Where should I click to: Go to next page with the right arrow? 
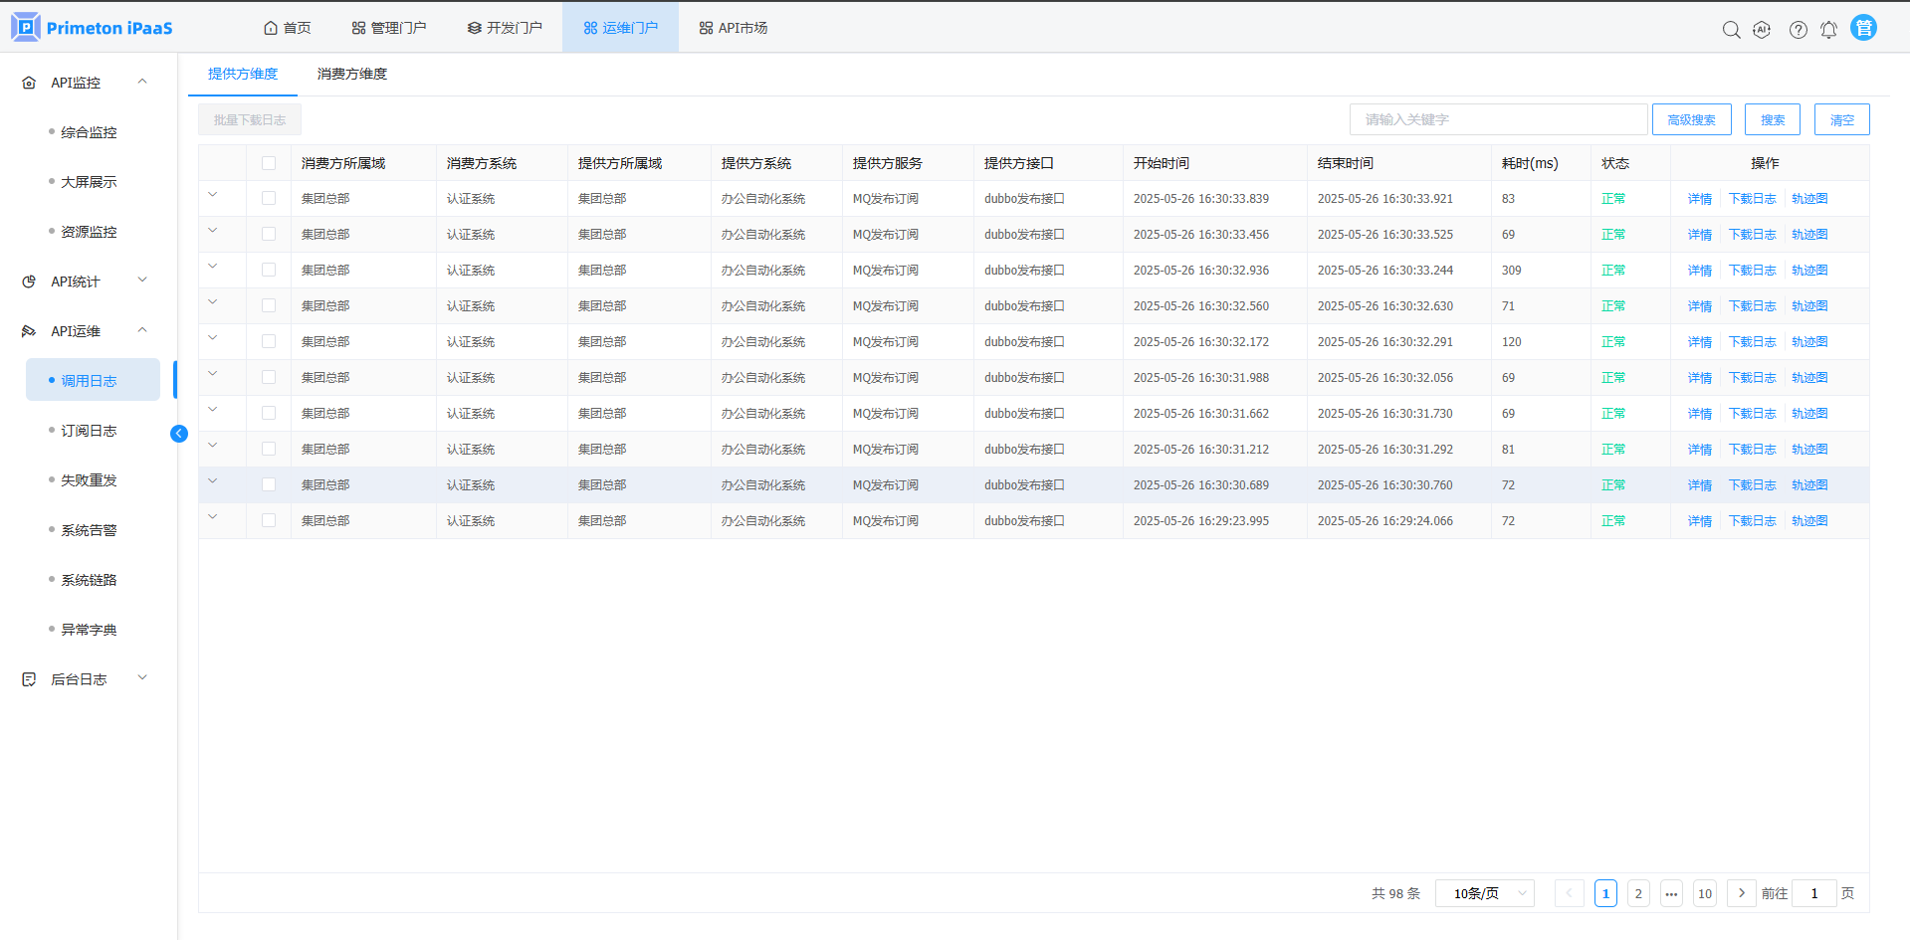click(1741, 893)
